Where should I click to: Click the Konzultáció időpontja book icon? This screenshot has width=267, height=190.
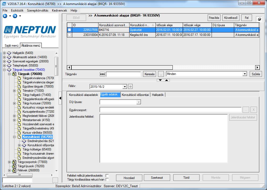(24, 145)
